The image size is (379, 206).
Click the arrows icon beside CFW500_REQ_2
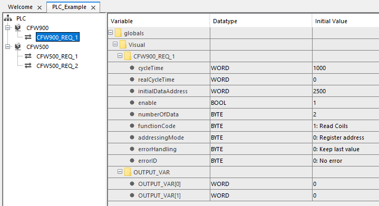click(x=28, y=65)
